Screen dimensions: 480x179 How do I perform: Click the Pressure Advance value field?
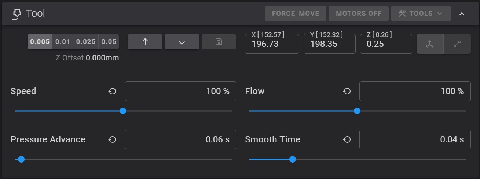(x=180, y=139)
